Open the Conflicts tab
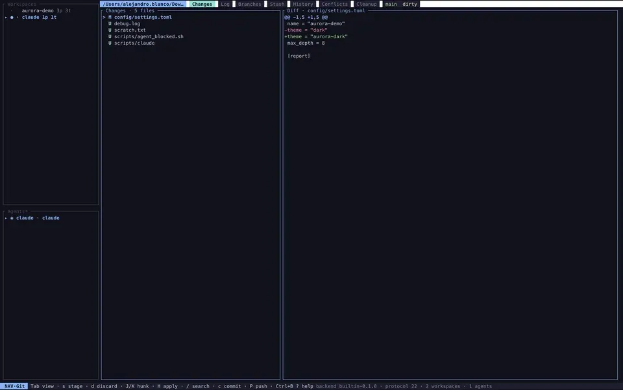This screenshot has height=390, width=623. click(335, 4)
